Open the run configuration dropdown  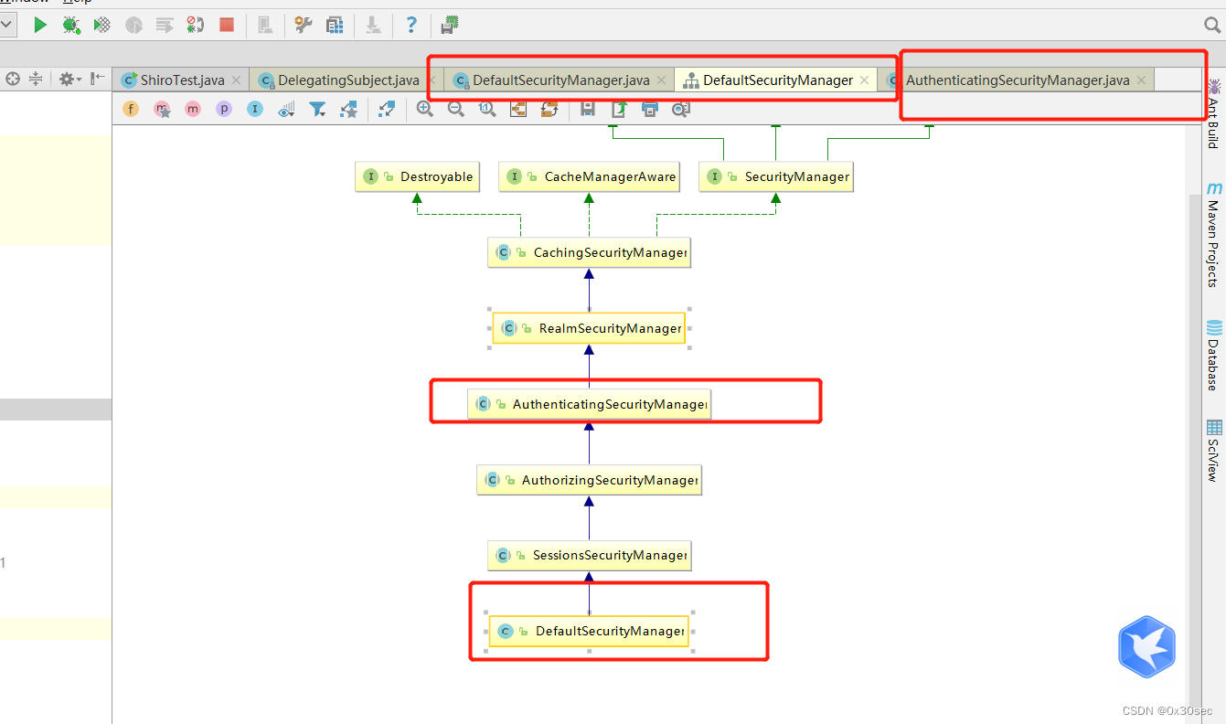tap(7, 26)
